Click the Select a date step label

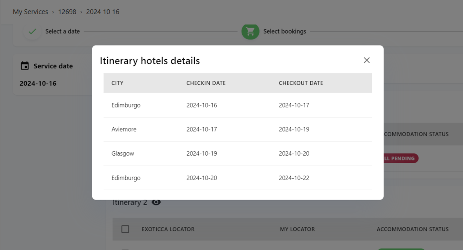click(x=63, y=31)
